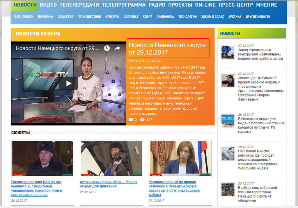Viewport: 298px width, 208px height.
Task: Play the news video
Action: 68,83
